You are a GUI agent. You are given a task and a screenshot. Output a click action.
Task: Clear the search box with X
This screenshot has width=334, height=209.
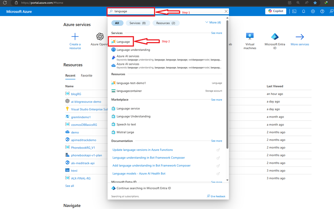[226, 11]
